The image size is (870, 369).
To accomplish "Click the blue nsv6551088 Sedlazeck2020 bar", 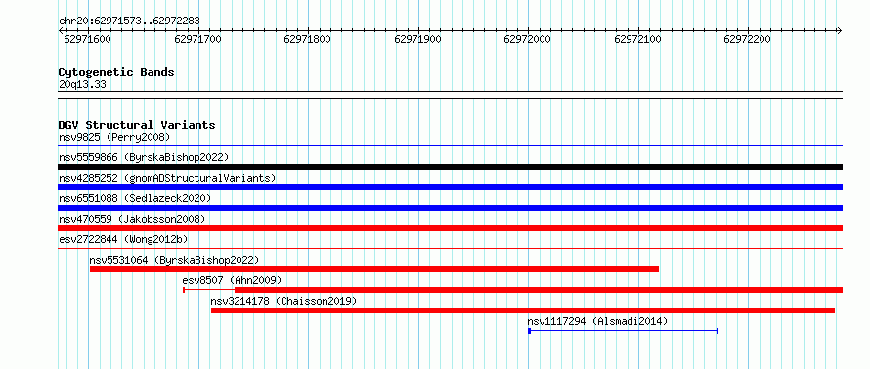I will tap(450, 208).
